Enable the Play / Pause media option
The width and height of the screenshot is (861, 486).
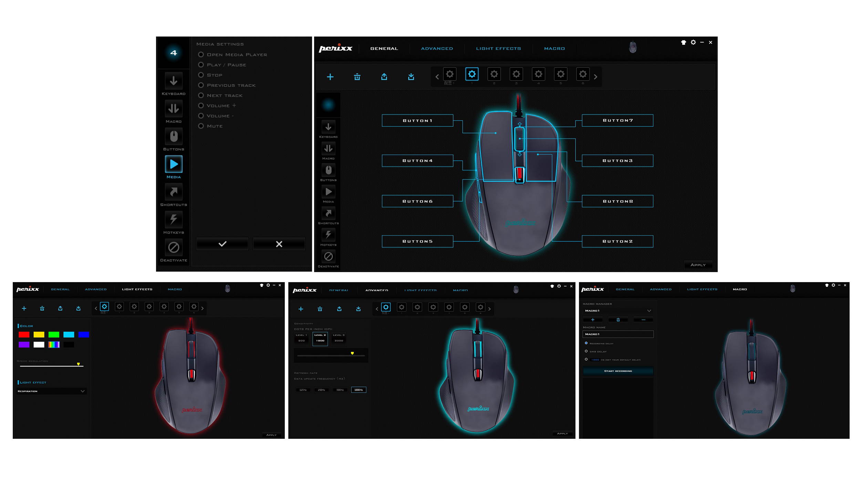pyautogui.click(x=201, y=64)
